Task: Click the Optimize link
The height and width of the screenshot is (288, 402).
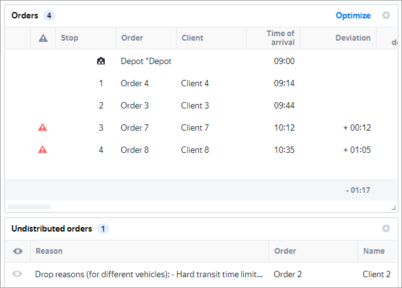Action: pos(353,15)
